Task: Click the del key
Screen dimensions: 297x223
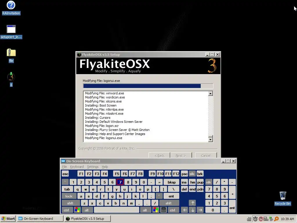Action: [184, 189]
